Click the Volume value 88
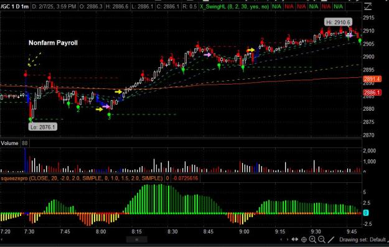The image size is (389, 247). [x=24, y=143]
